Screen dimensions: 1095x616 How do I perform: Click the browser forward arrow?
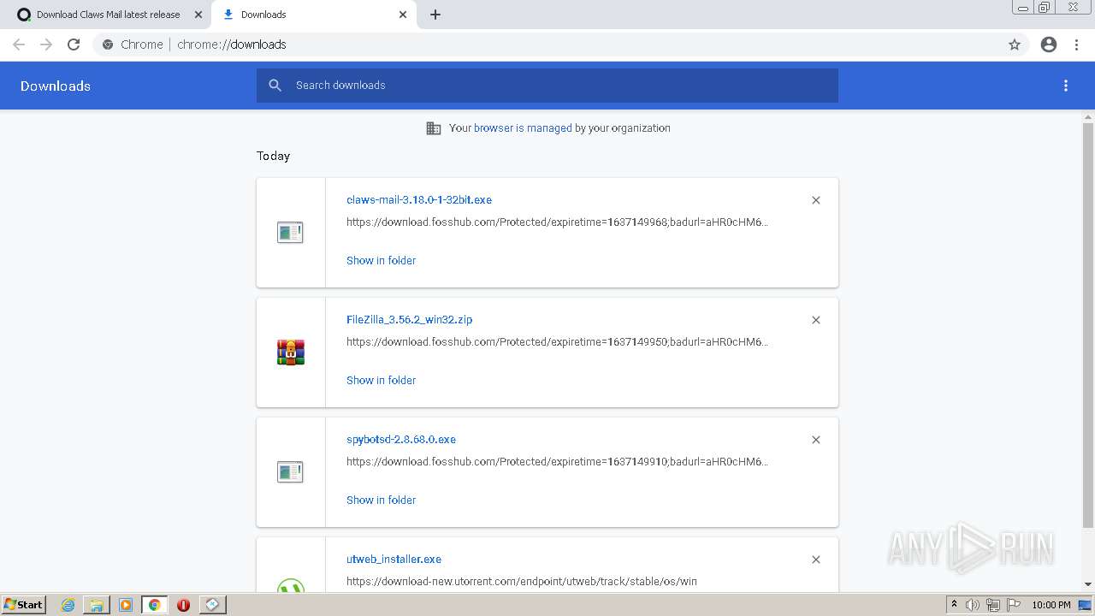pos(46,44)
